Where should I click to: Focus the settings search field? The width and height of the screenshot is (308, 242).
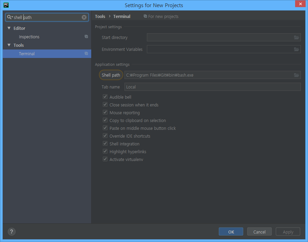click(x=47, y=17)
